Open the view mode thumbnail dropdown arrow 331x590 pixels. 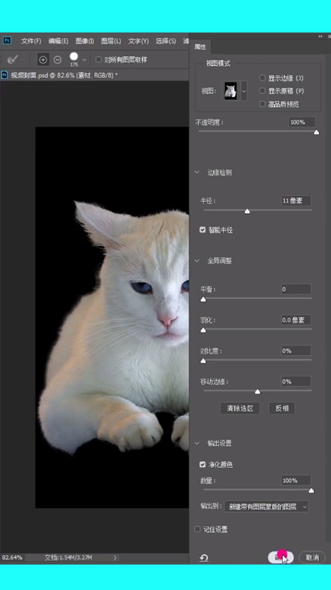coord(244,91)
